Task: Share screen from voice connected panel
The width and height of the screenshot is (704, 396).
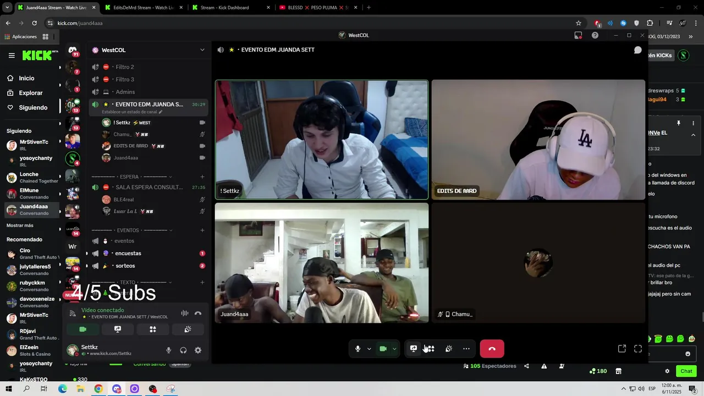Action: [x=118, y=329]
